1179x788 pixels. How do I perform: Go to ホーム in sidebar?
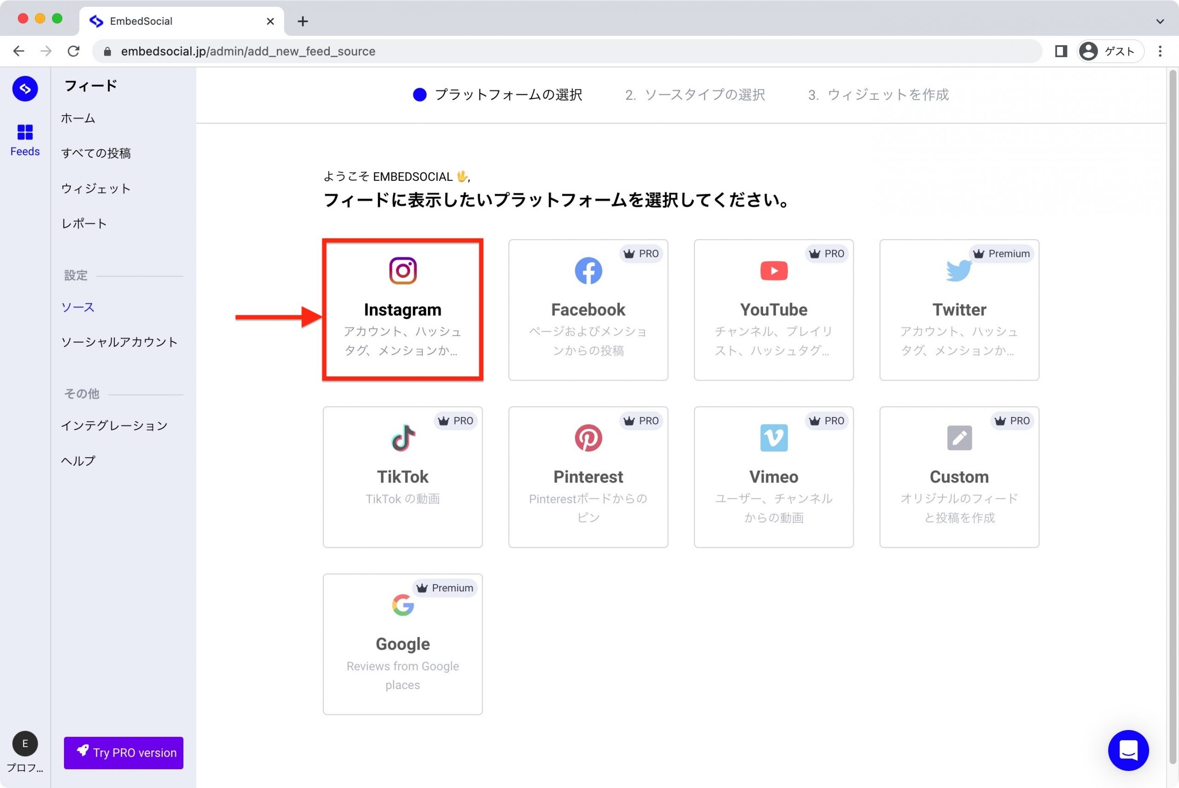(78, 118)
